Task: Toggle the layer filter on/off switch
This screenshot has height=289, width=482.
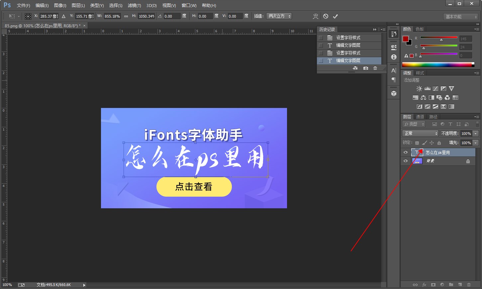Action: coord(478,124)
